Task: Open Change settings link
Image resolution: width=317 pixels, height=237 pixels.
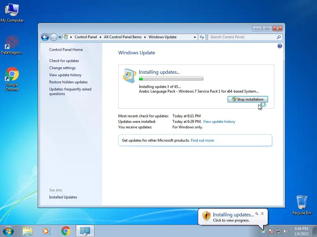Action: coord(62,68)
